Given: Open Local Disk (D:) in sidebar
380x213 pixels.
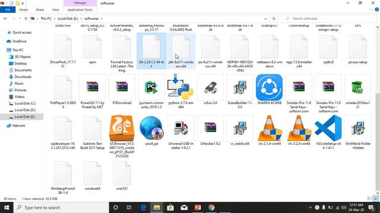Looking at the screenshot, I should (25, 110).
